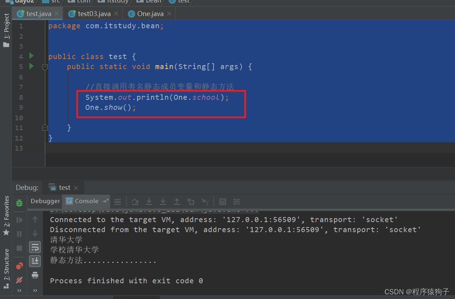
Task: Expand the hidden debug actions chevron
Action: 19,290
